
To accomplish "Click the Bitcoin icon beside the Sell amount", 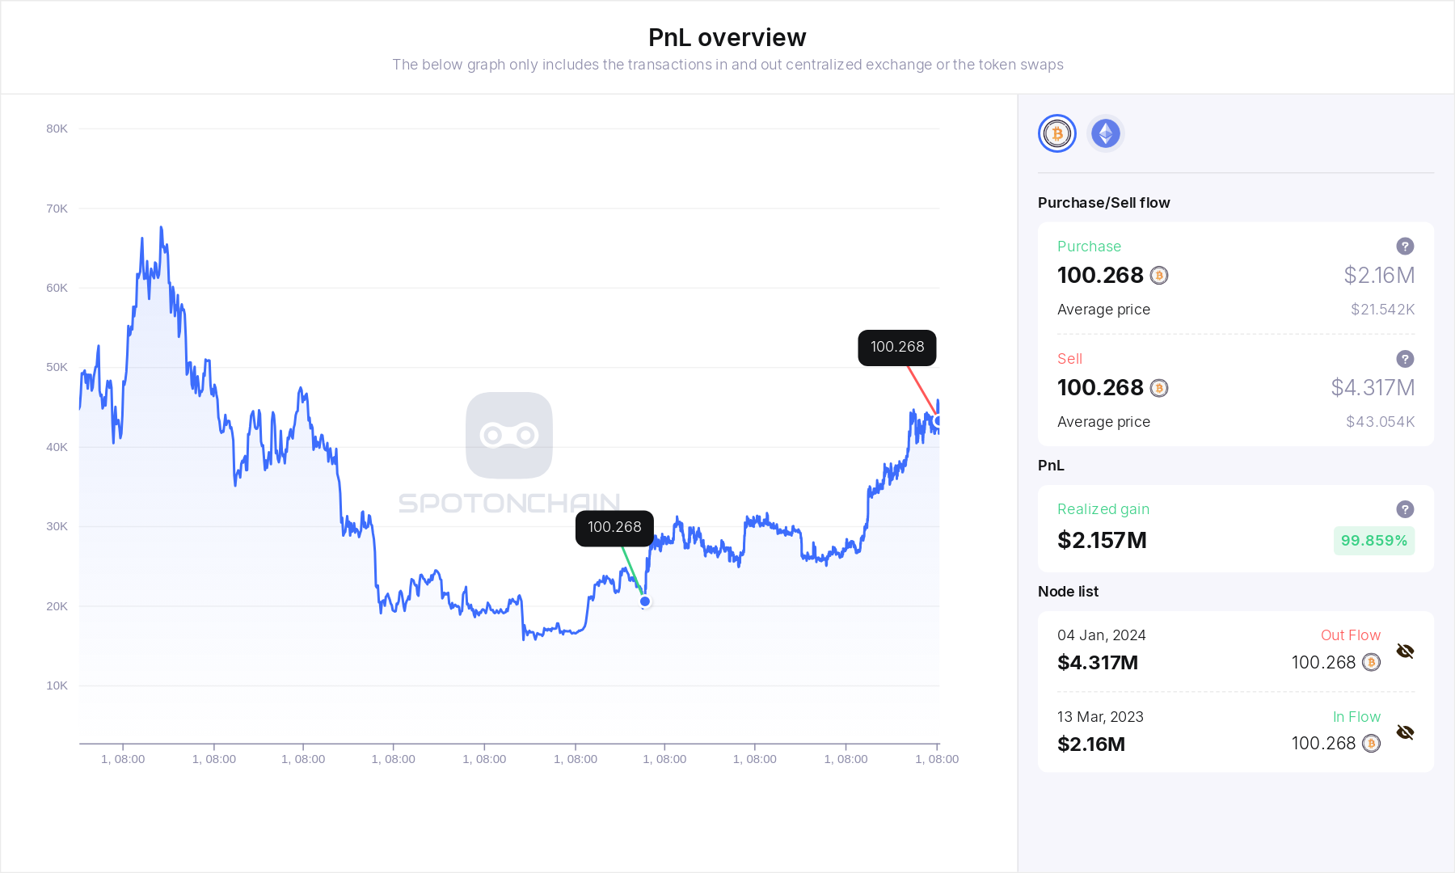I will click(1161, 389).
